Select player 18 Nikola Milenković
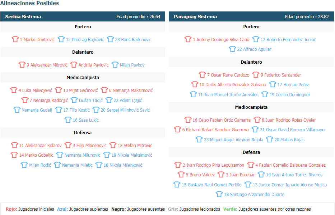The image size is (335, 215). (123, 165)
